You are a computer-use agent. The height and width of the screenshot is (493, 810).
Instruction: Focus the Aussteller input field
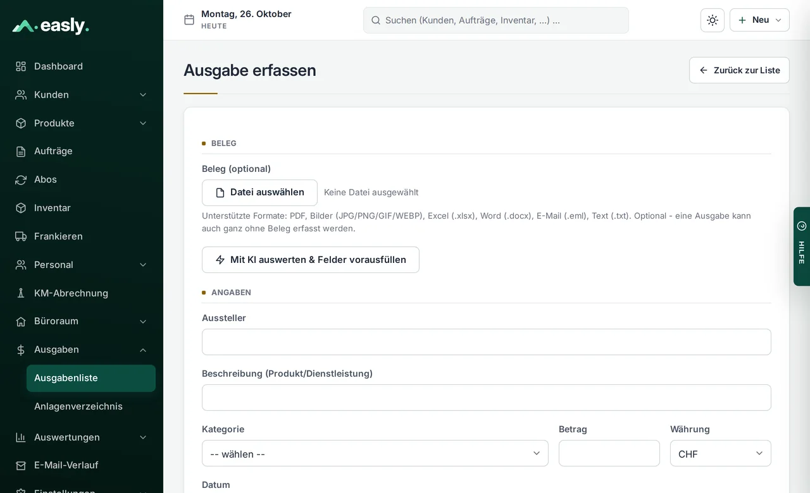coord(487,342)
